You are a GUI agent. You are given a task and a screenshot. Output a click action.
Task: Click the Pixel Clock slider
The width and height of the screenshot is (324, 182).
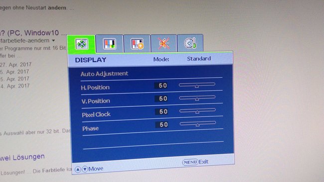pos(197,111)
